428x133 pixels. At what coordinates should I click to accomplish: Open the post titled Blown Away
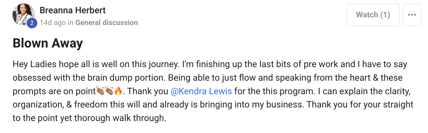tap(48, 43)
